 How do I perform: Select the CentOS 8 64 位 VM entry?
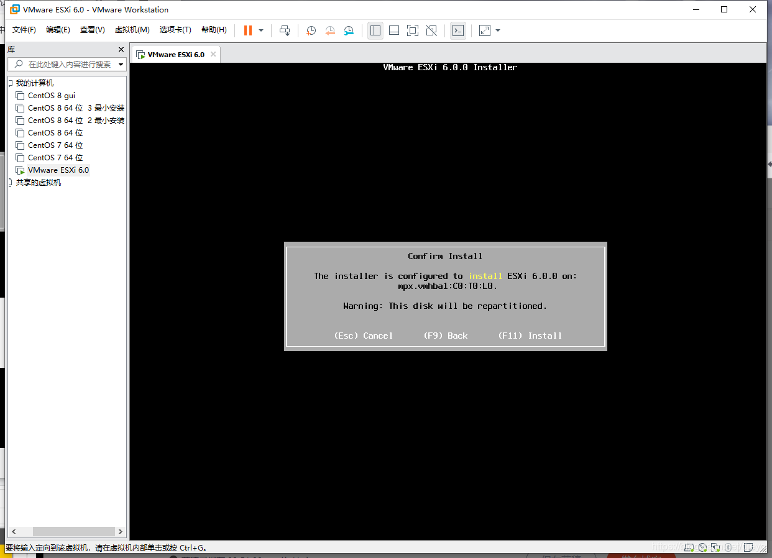click(x=55, y=133)
